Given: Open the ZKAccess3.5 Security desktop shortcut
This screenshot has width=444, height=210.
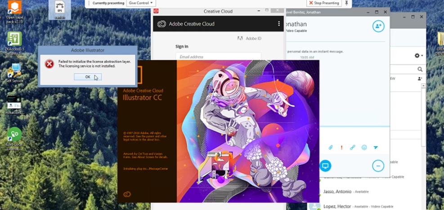Looking at the screenshot, I should 14,43.
